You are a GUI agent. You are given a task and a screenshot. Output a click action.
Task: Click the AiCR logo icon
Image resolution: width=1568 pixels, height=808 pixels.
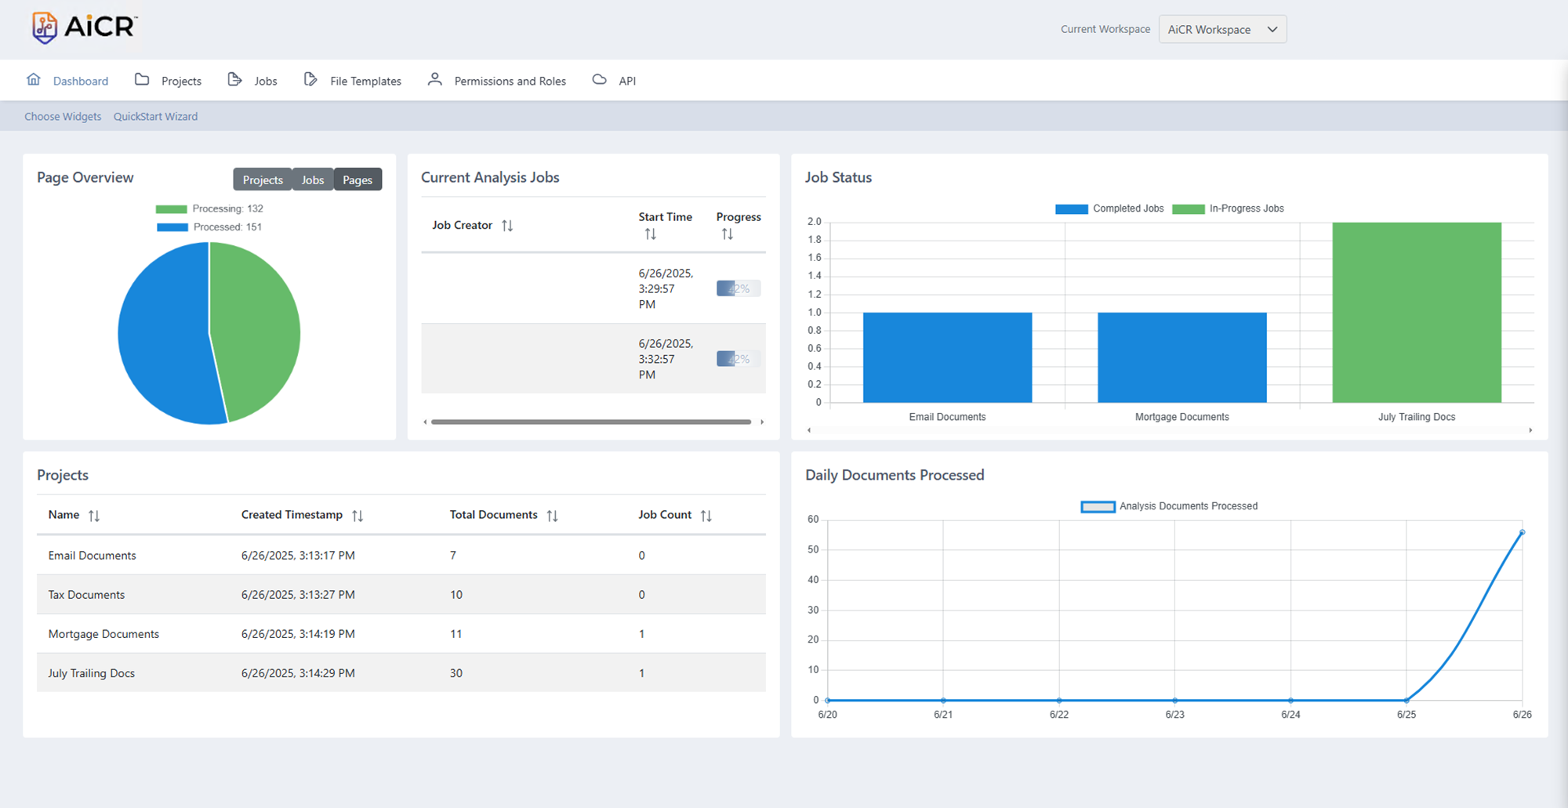coord(45,27)
